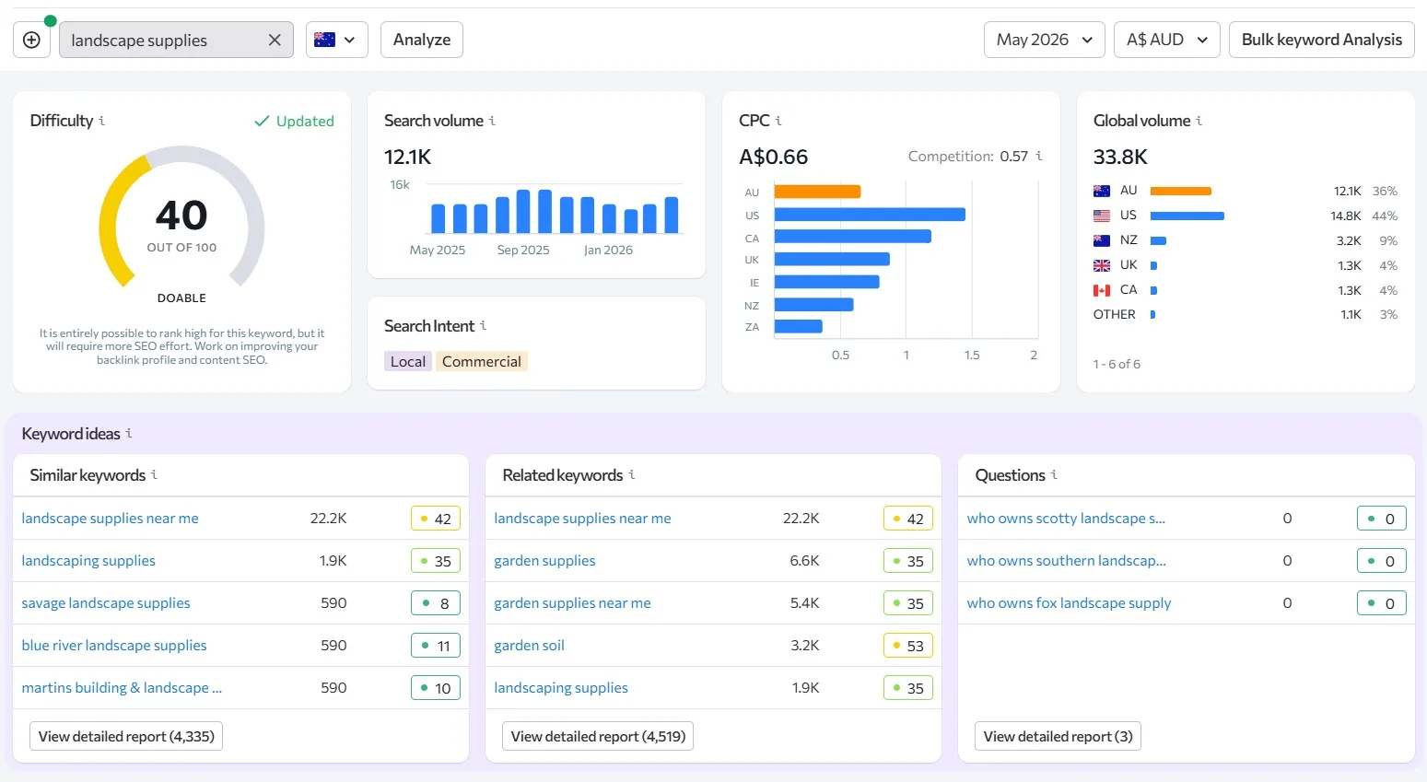Click the Local intent tag

[x=408, y=361]
